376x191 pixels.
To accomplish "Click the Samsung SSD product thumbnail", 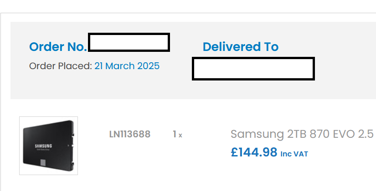I will [48, 146].
